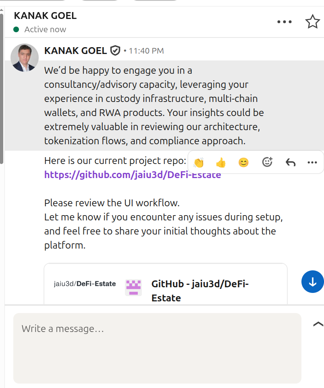Open the github.com/jaiu3d/DeFi-Estate link
Viewport: 324px width, 388px height.
pos(133,175)
